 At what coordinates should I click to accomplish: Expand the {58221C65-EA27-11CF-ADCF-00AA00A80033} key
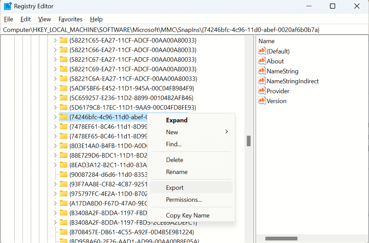(x=55, y=40)
